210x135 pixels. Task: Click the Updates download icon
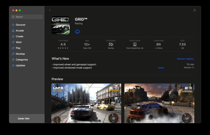[13, 66]
